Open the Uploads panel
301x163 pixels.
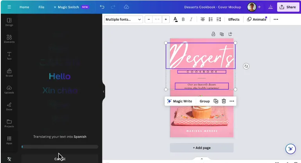[9, 89]
